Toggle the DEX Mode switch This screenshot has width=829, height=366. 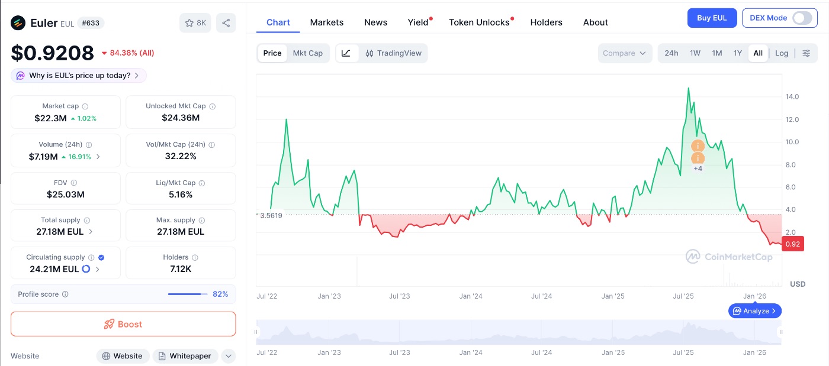pos(802,18)
